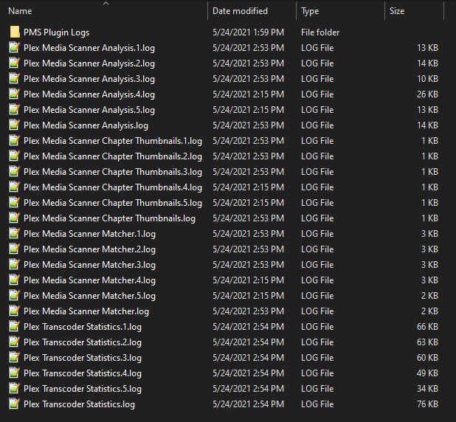Choose the Transcoder Statistics.3.log file icon
Viewport: 456px width, 422px height.
click(15, 357)
